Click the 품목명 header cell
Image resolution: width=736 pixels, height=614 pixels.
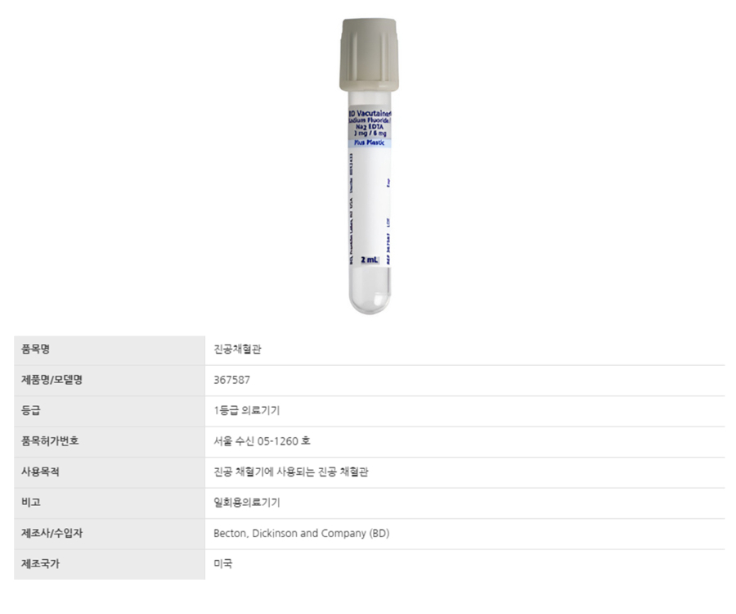[110, 350]
